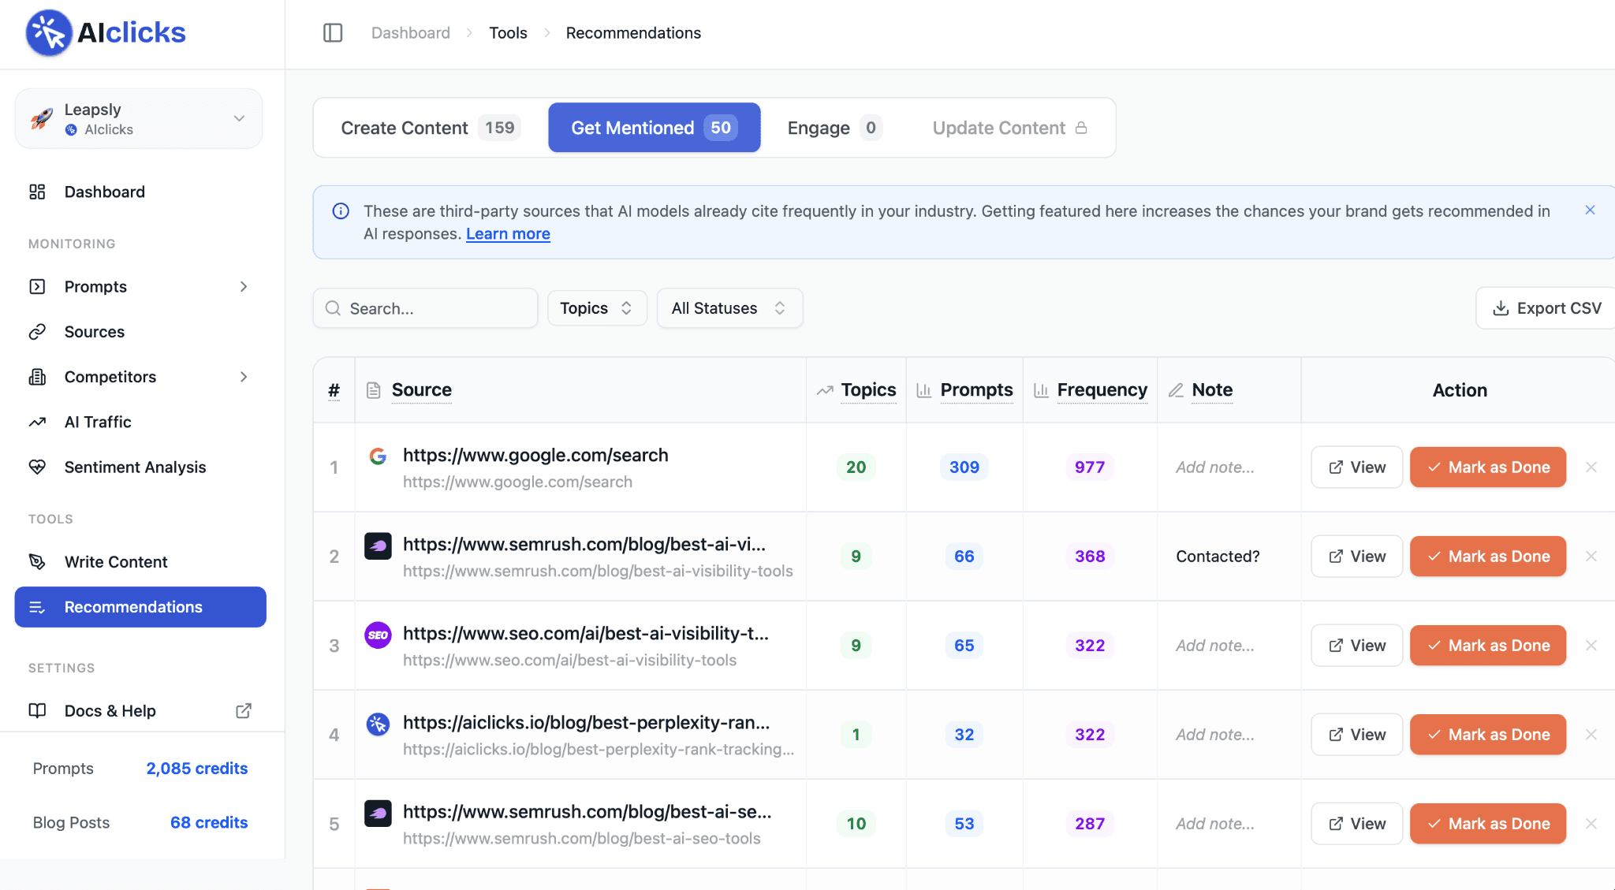Click the external link icon beside Docs & Help
Image resolution: width=1615 pixels, height=890 pixels.
244,710
